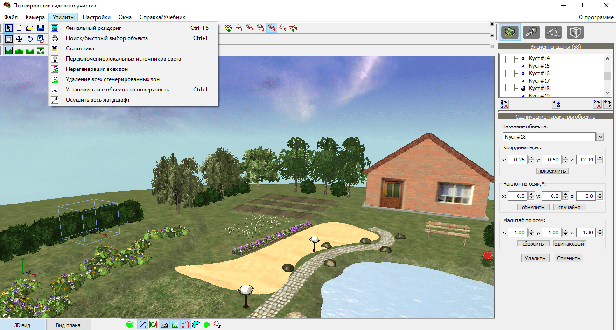616x330 pixels.
Task: Toggle the 3D box selection mode button
Action: coord(9,39)
